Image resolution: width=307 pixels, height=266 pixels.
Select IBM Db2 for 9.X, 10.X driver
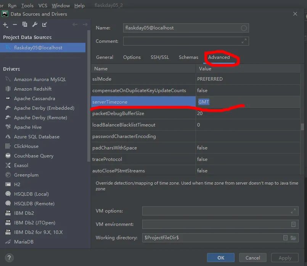(x=38, y=232)
